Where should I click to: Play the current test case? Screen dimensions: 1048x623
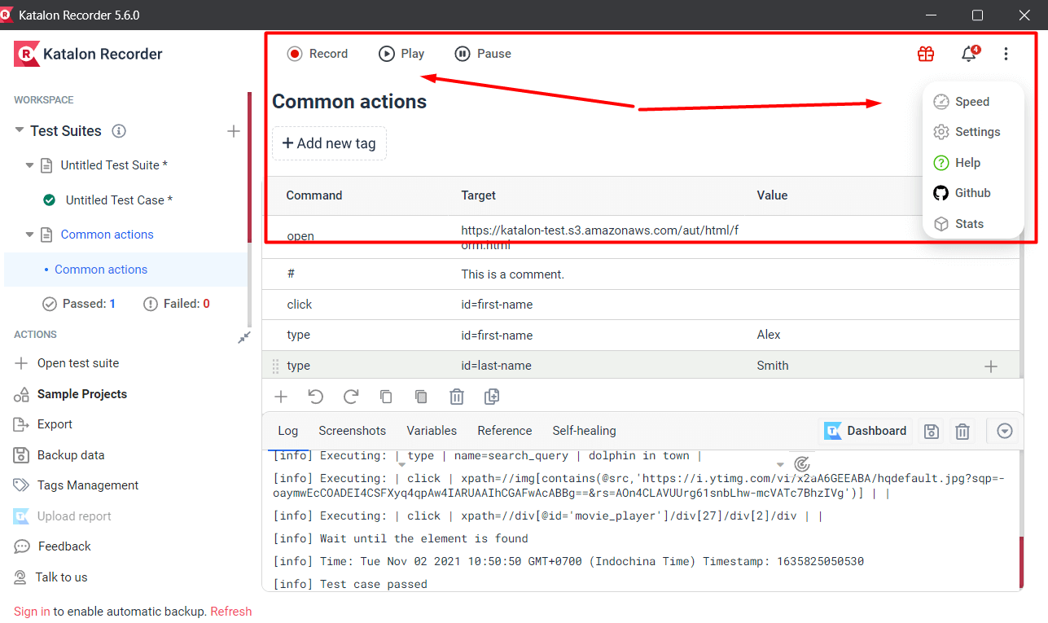401,53
